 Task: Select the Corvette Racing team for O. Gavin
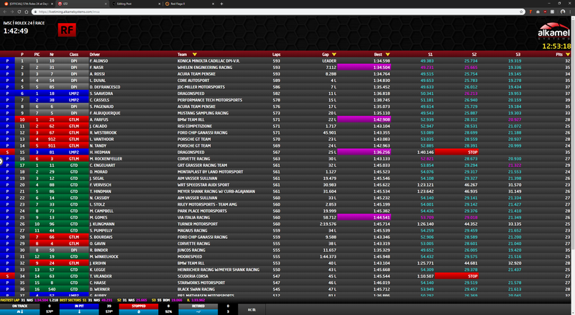click(193, 243)
